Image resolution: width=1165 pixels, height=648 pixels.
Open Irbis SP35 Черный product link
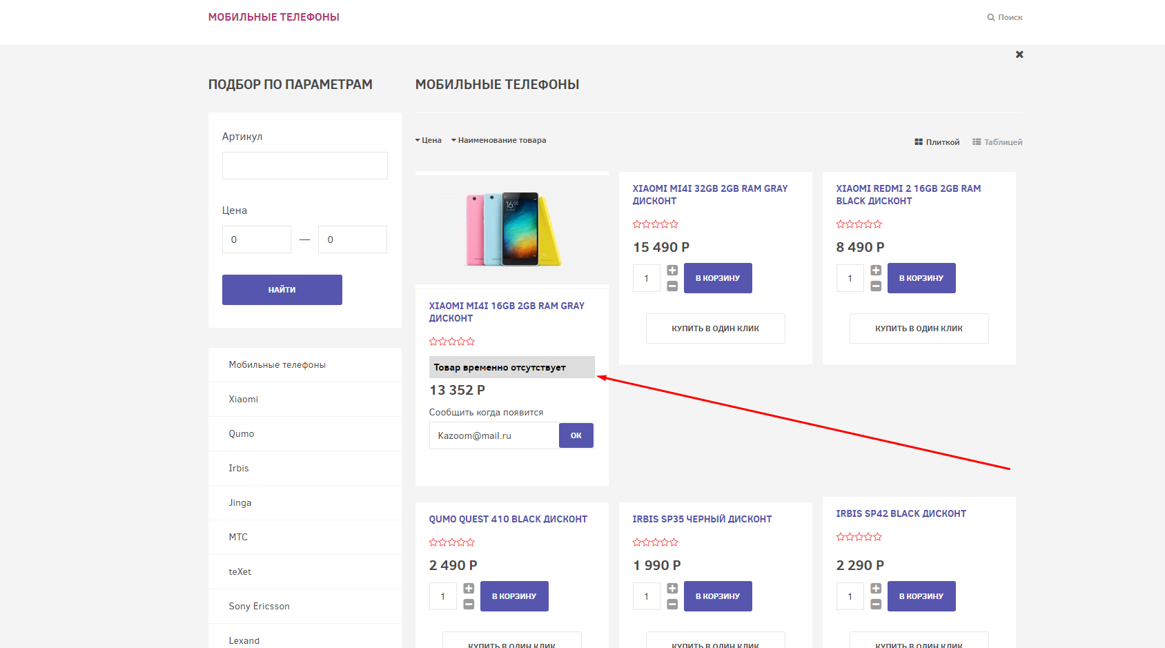(702, 519)
